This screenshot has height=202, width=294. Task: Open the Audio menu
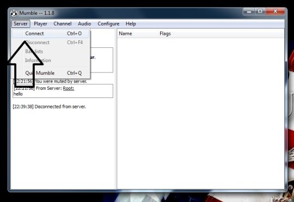(84, 24)
